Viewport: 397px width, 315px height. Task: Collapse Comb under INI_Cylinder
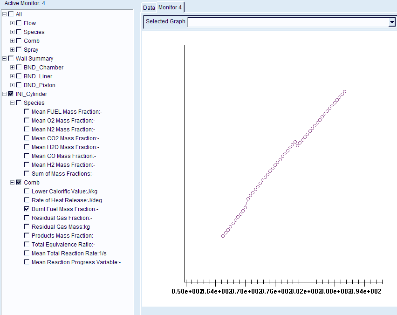click(12, 182)
